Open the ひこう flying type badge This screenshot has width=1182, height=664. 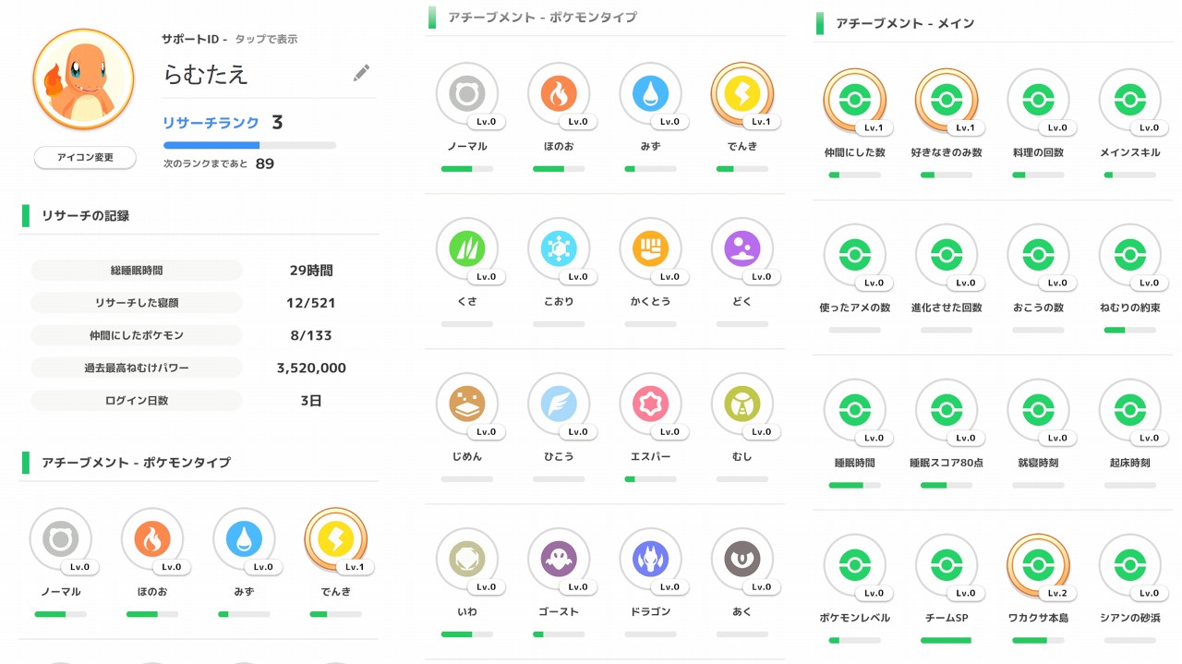coord(559,404)
